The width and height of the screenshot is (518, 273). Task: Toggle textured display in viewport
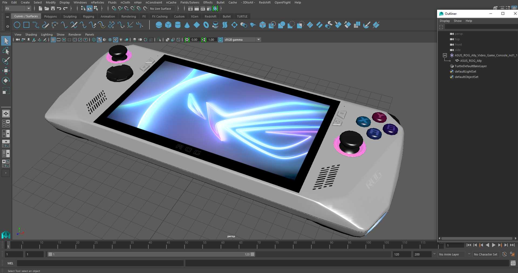point(115,40)
